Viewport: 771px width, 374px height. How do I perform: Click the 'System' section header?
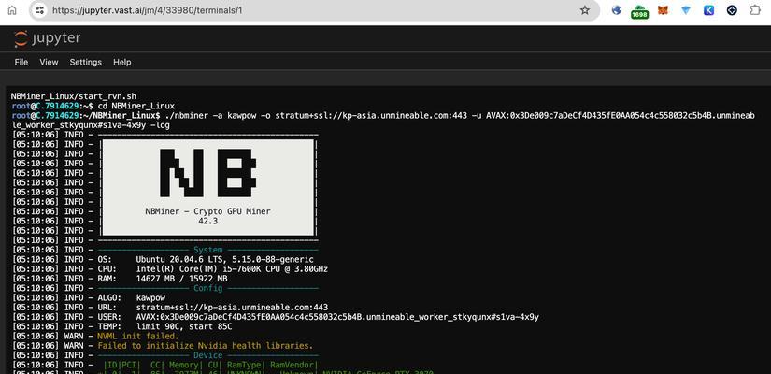point(208,250)
